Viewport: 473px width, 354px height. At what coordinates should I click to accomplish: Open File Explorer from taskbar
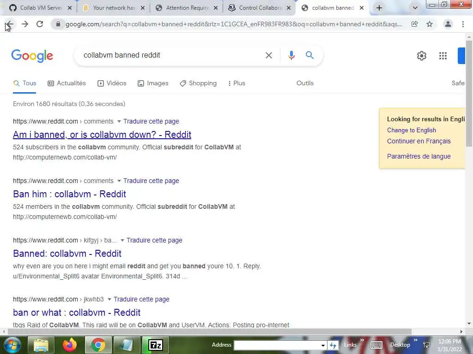click(x=41, y=345)
